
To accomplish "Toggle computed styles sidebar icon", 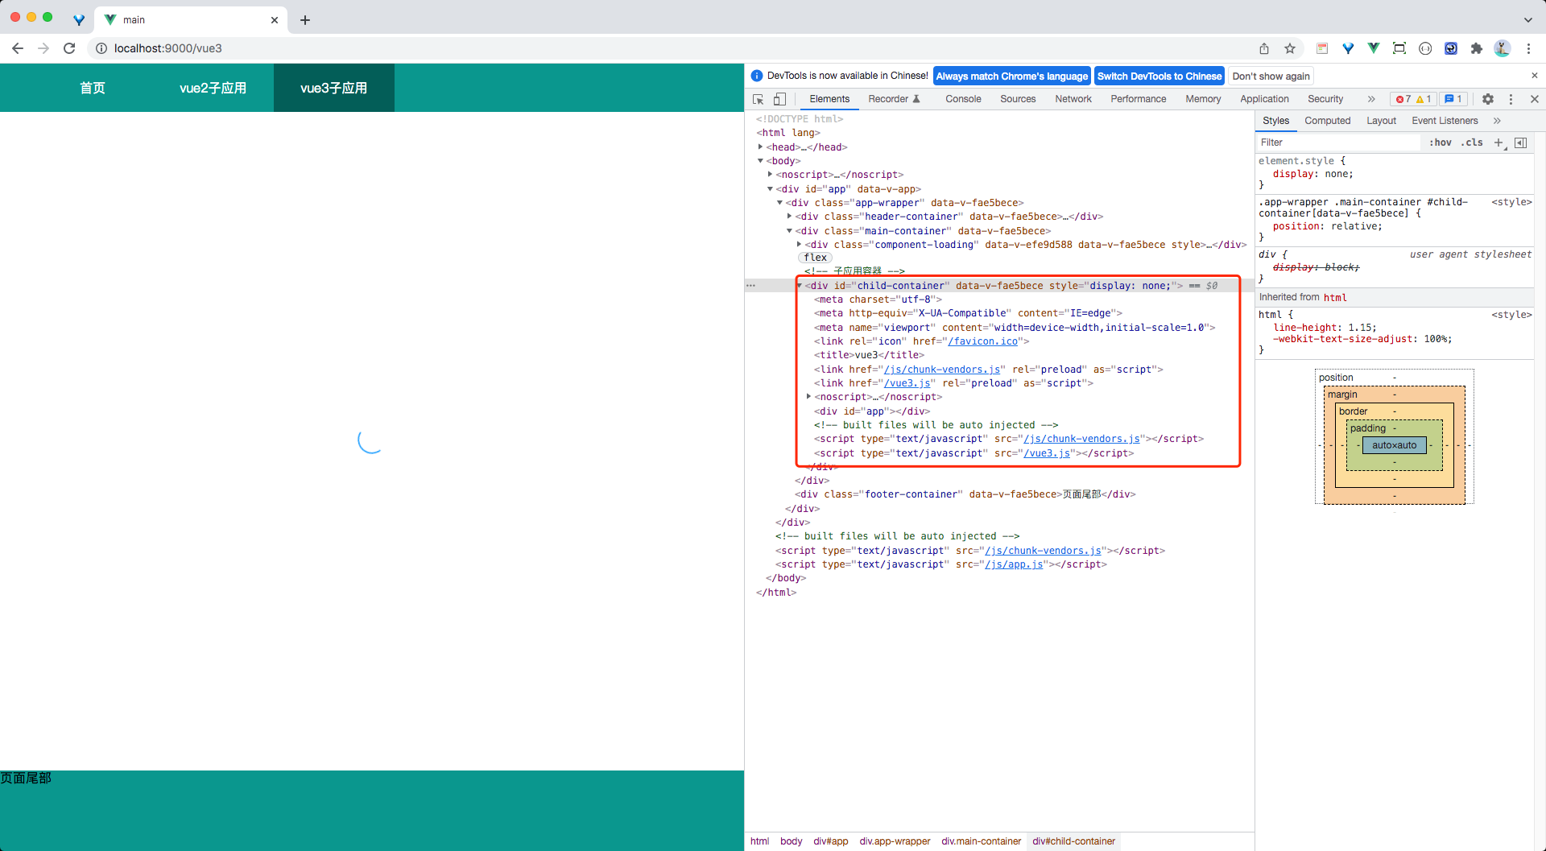I will 1520,143.
